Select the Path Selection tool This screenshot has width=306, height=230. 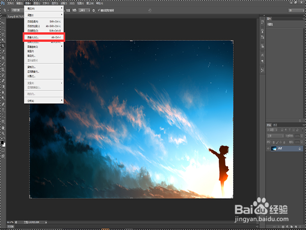click(3, 116)
